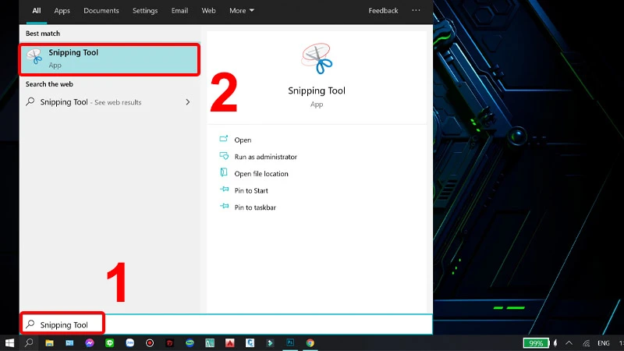Switch to the Documents tab
Screen dimensions: 624x351
click(101, 11)
